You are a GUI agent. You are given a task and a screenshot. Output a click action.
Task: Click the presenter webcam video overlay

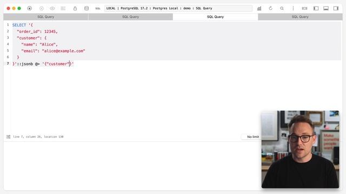click(301, 149)
